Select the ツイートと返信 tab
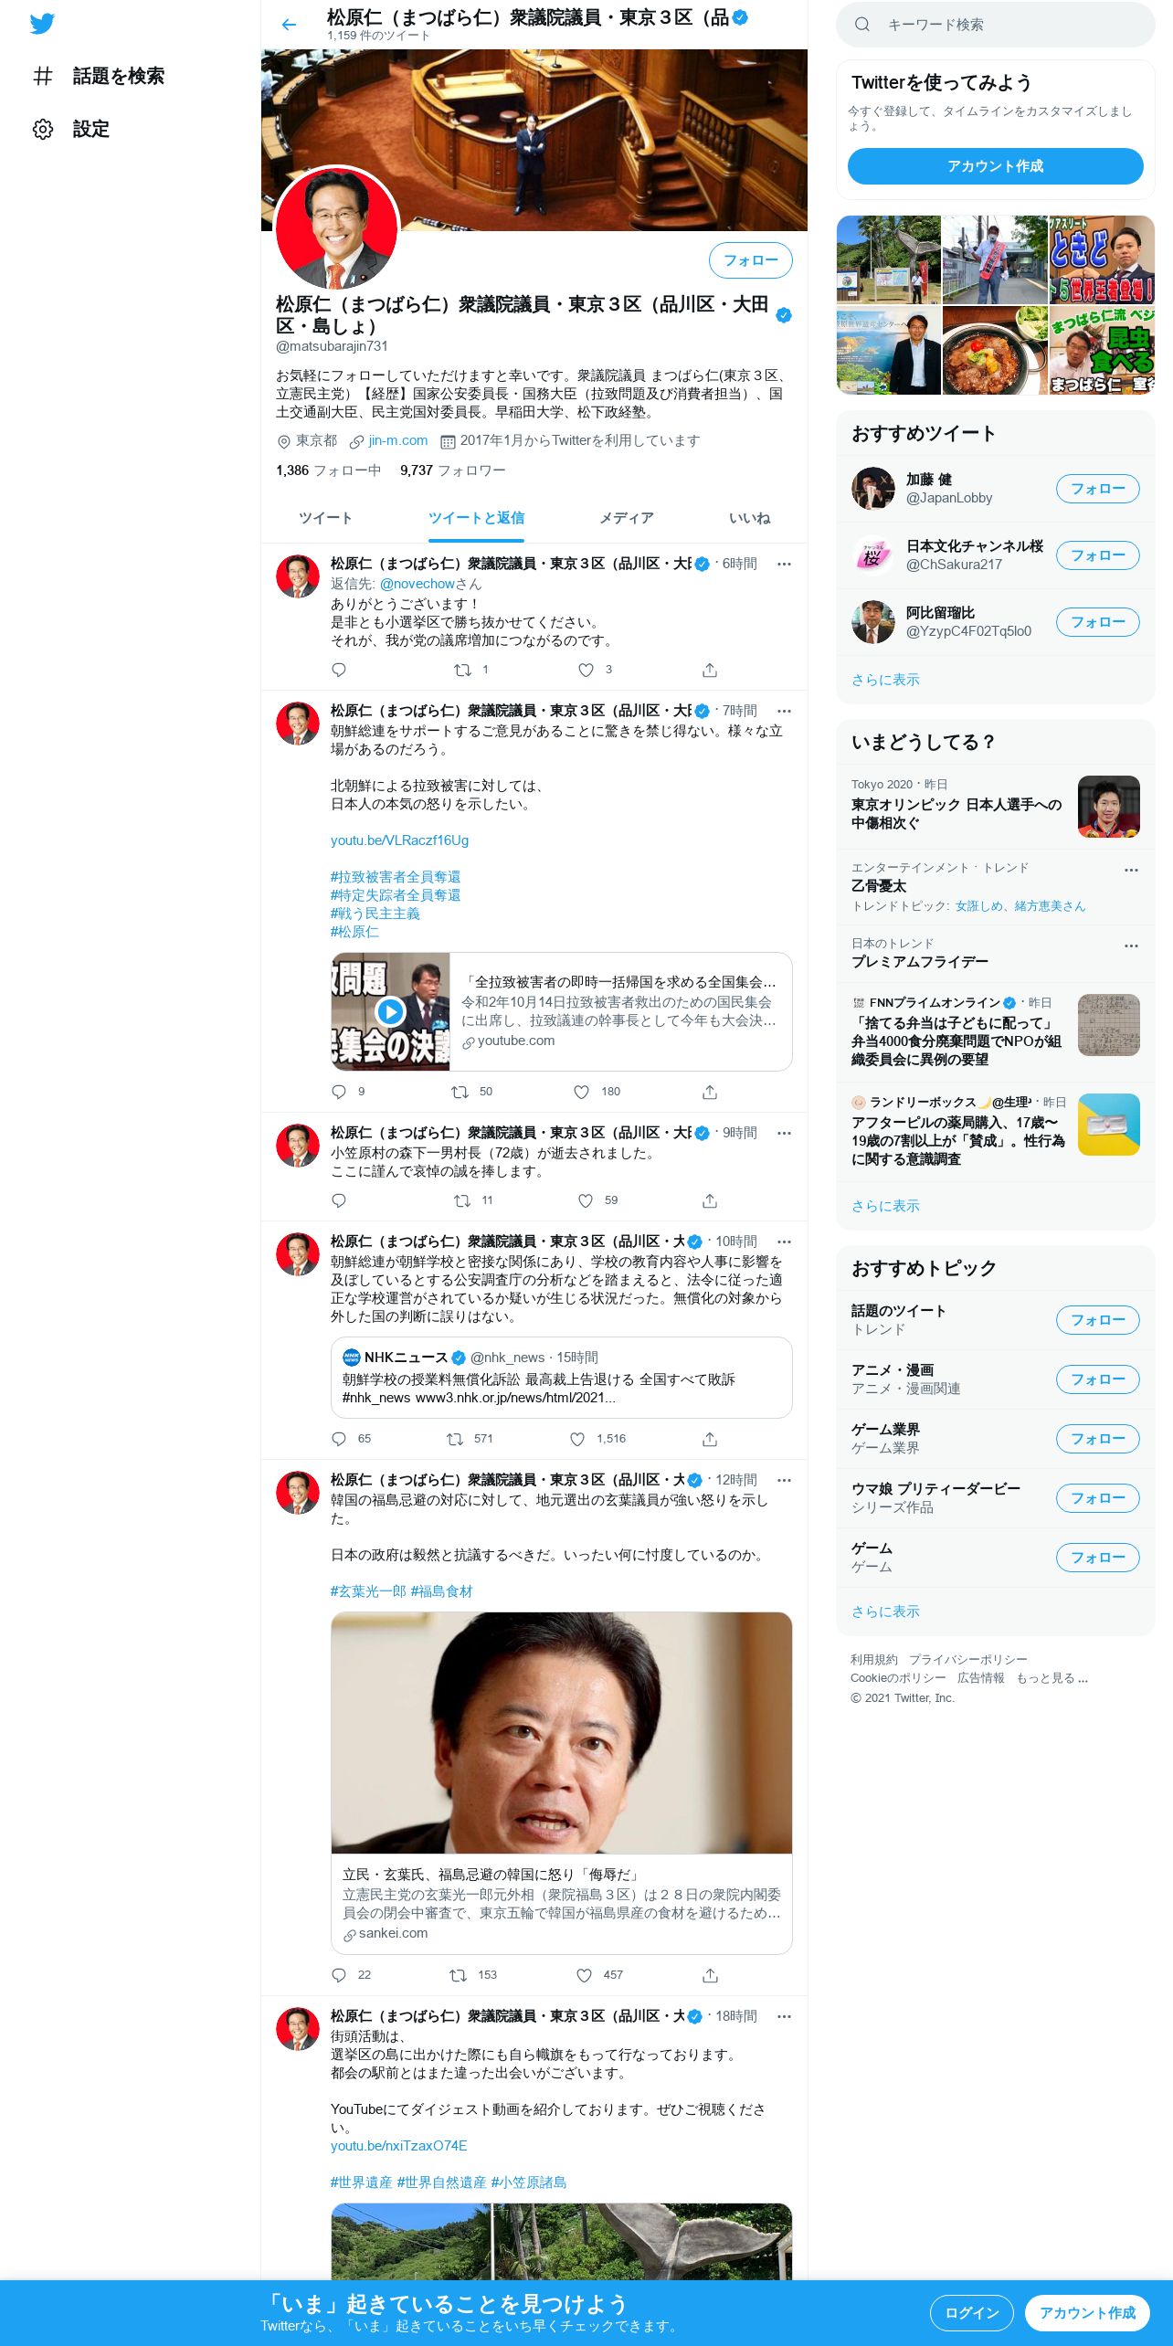The width and height of the screenshot is (1173, 2346). [476, 518]
